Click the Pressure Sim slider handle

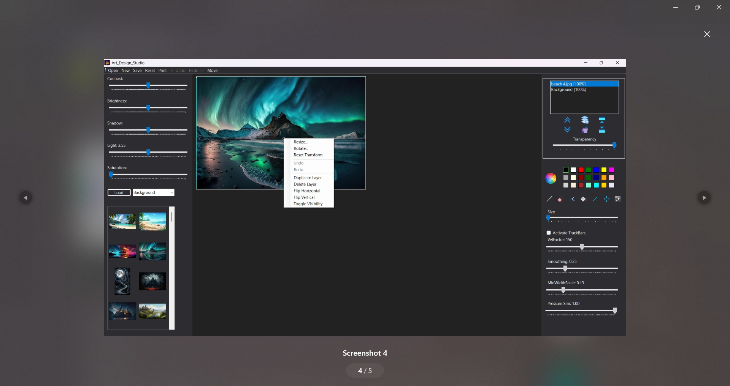[x=615, y=310]
